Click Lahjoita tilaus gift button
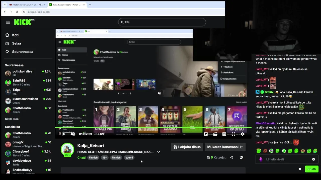This screenshot has height=180, width=321. click(x=187, y=147)
